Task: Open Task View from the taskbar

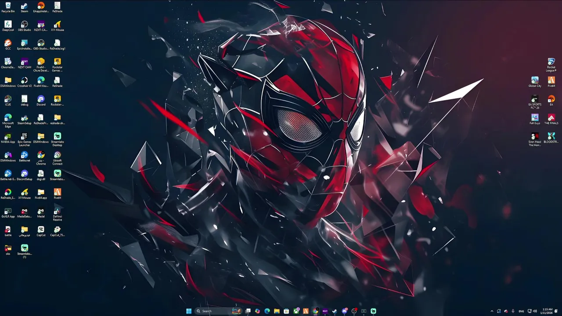Action: [248, 311]
